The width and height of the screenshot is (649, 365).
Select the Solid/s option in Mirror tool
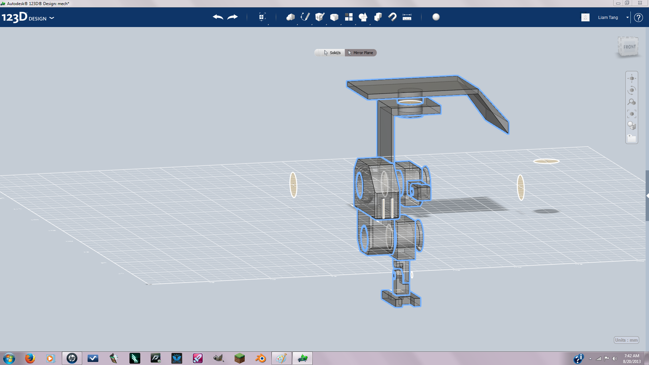332,53
